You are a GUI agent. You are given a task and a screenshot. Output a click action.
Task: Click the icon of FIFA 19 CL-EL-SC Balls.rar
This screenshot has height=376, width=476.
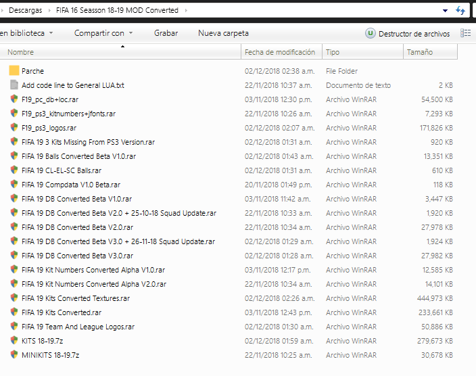[14, 170]
